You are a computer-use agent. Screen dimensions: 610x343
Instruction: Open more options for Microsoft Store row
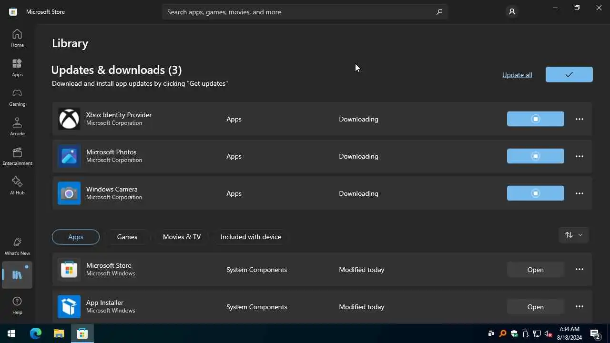(579, 269)
